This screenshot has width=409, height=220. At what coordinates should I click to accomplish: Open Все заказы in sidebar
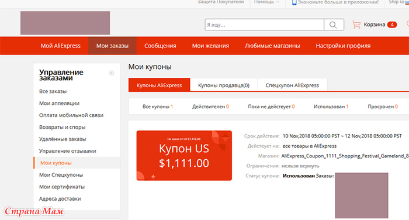(53, 91)
